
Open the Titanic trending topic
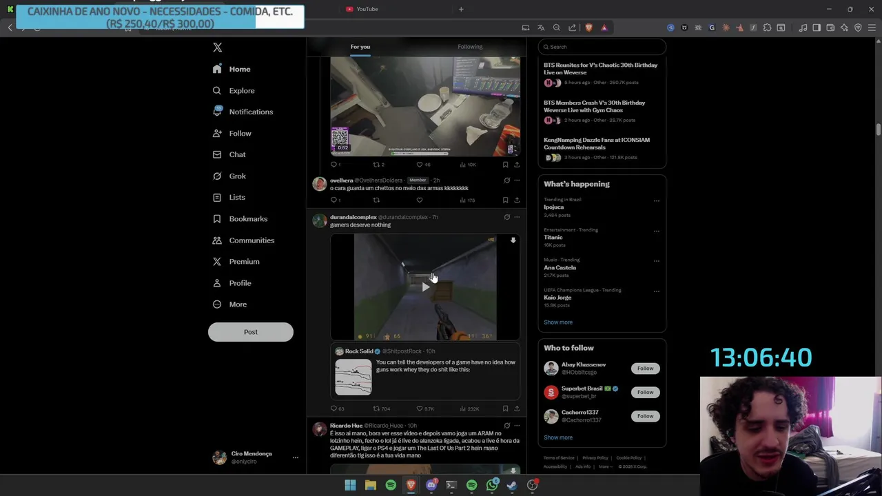point(553,237)
